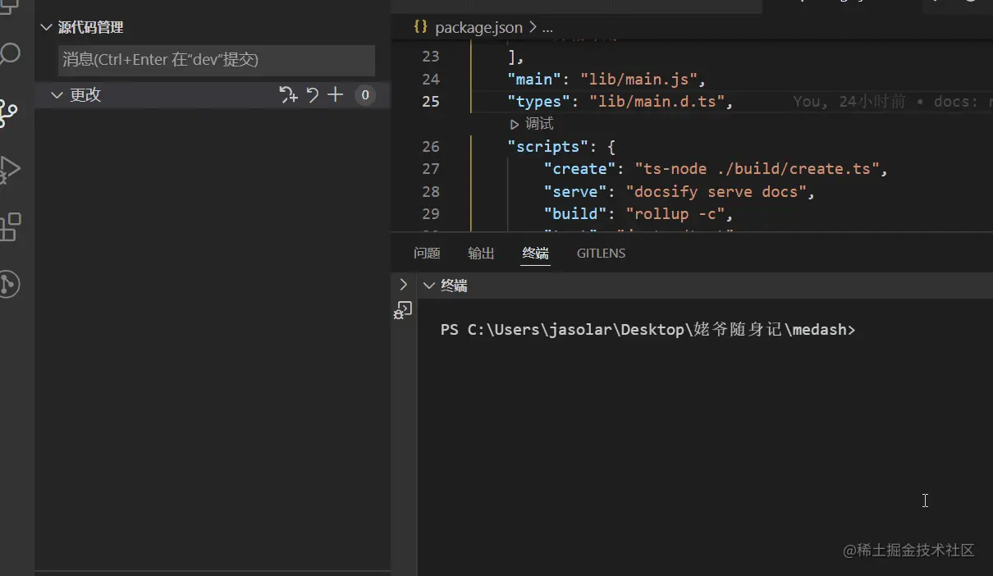The image size is (993, 576).
Task: Expand the side arrow left of 终端 header
Action: pyautogui.click(x=403, y=285)
